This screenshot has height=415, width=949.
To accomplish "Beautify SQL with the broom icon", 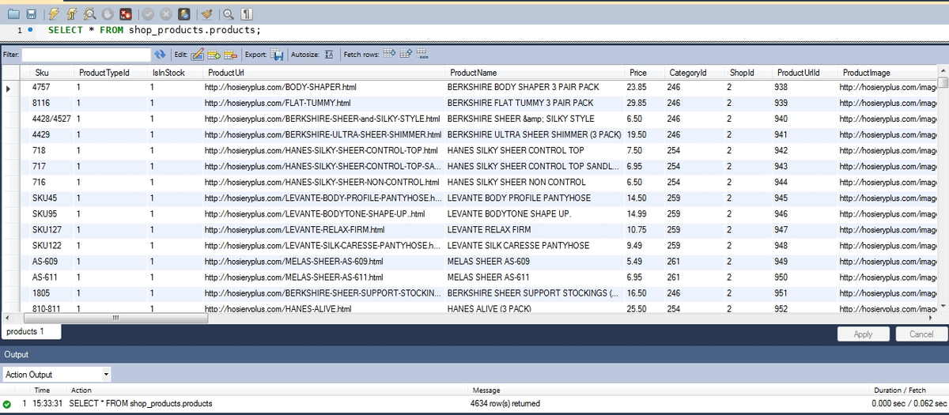I will coord(206,14).
